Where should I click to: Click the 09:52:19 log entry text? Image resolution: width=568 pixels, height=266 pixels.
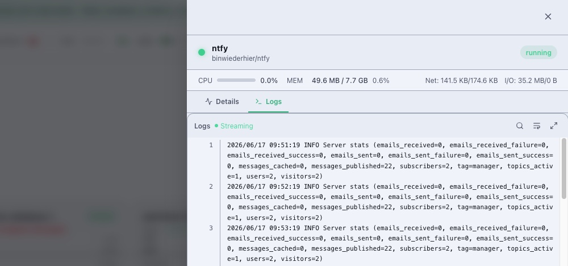pyautogui.click(x=390, y=202)
